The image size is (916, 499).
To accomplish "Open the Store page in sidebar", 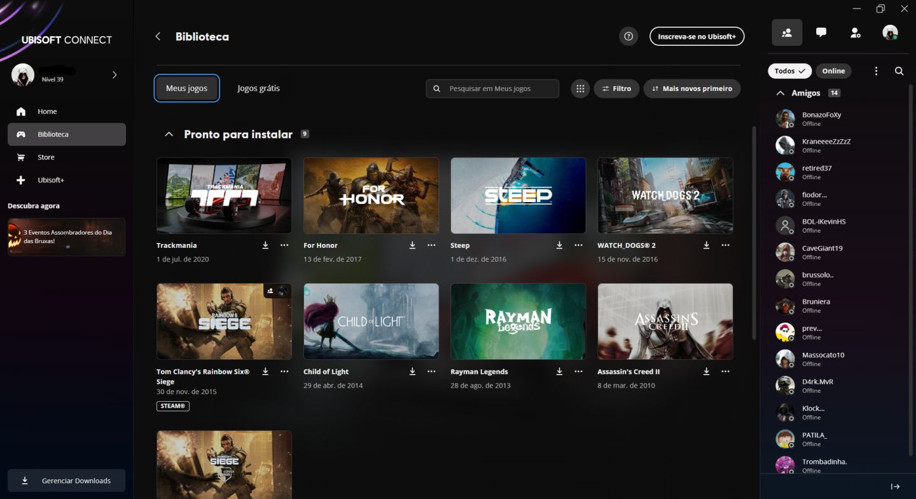I will 67,157.
